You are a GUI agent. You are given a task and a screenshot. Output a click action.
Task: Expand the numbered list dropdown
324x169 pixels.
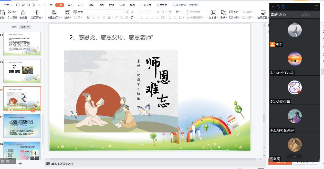151,12
